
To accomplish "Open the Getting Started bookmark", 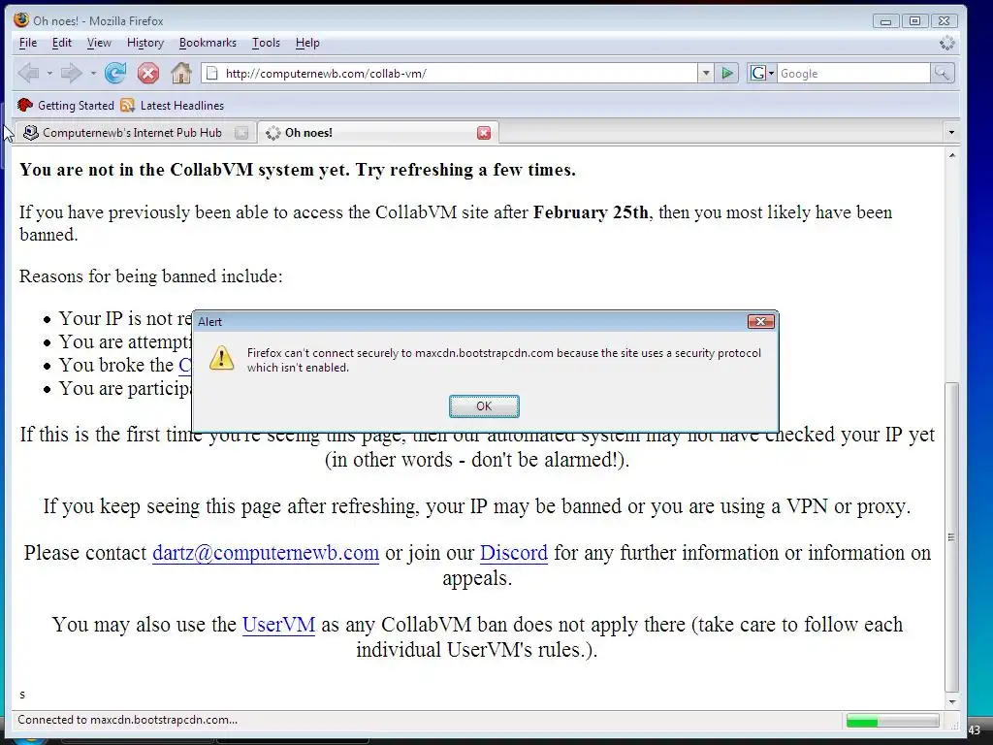I will coord(66,105).
